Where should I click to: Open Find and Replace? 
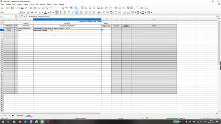[63, 8]
